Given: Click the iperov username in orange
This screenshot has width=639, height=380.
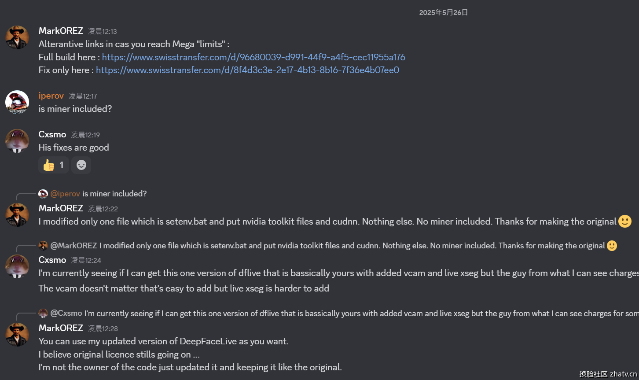Looking at the screenshot, I should 51,96.
